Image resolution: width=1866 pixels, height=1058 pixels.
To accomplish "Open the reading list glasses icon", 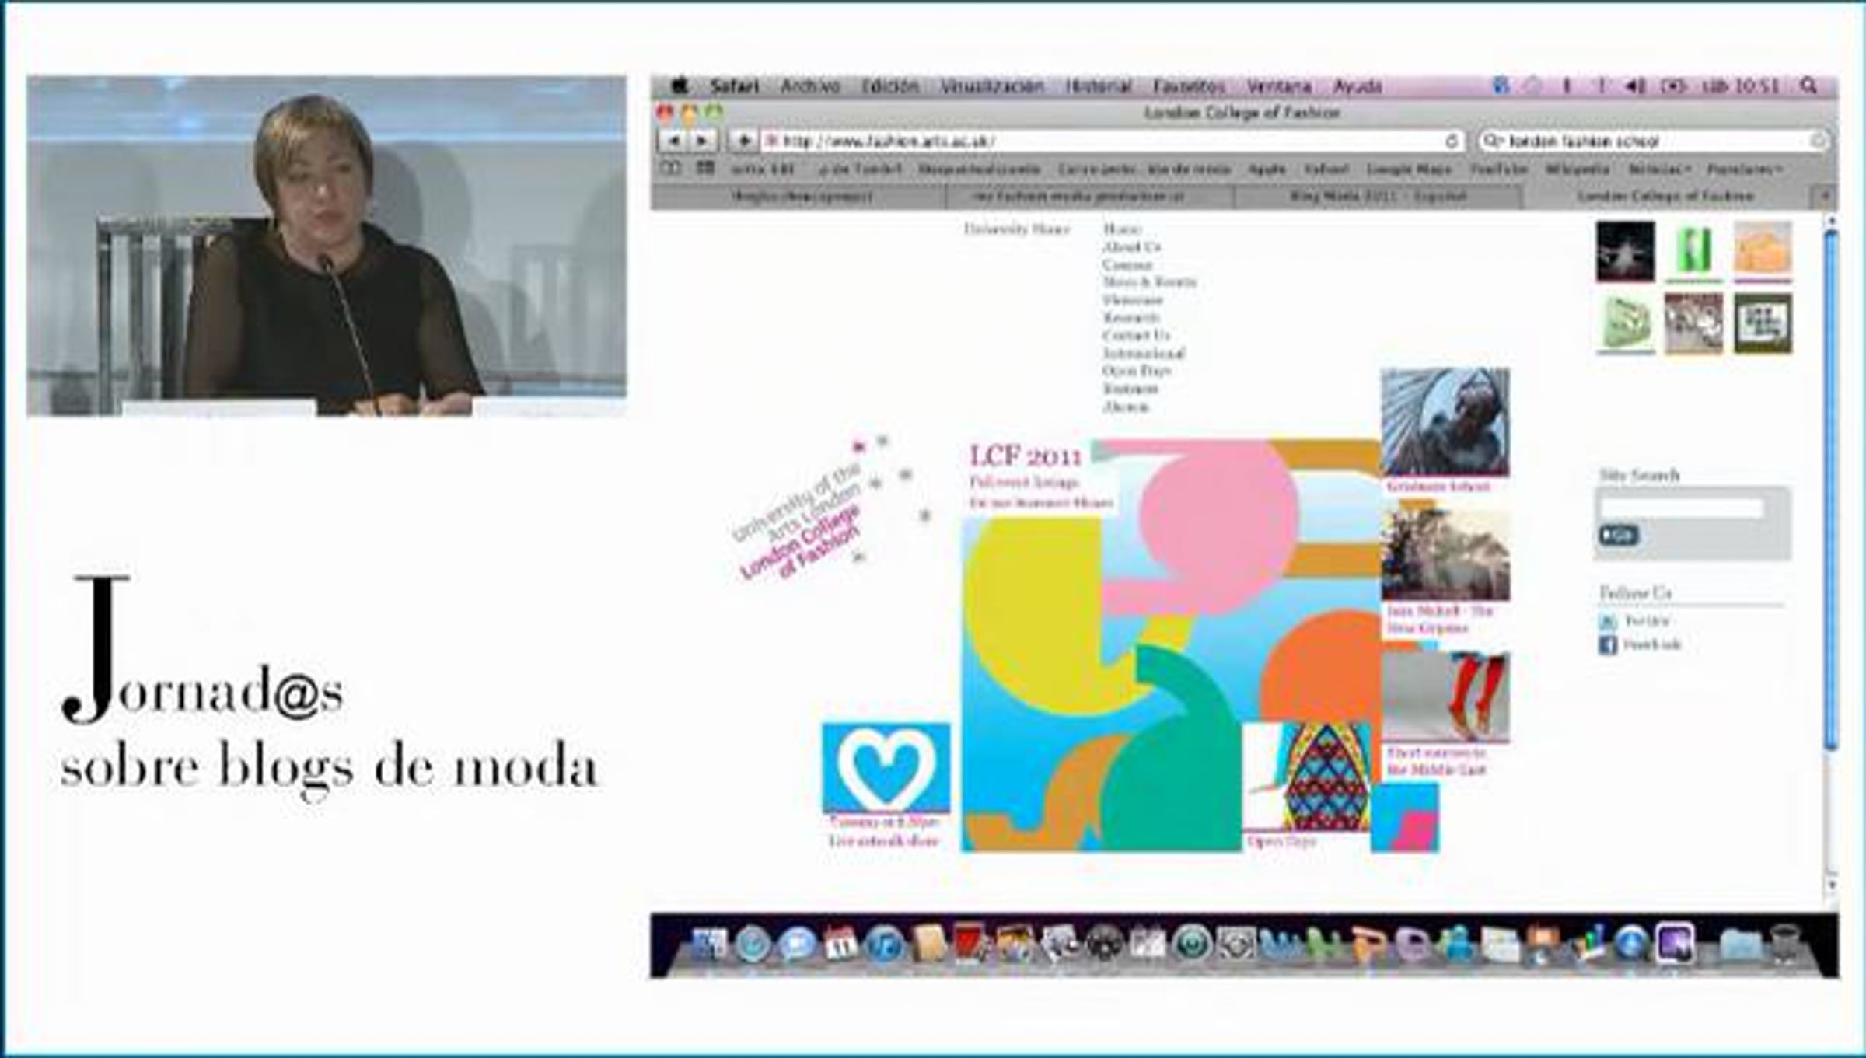I will tap(670, 168).
